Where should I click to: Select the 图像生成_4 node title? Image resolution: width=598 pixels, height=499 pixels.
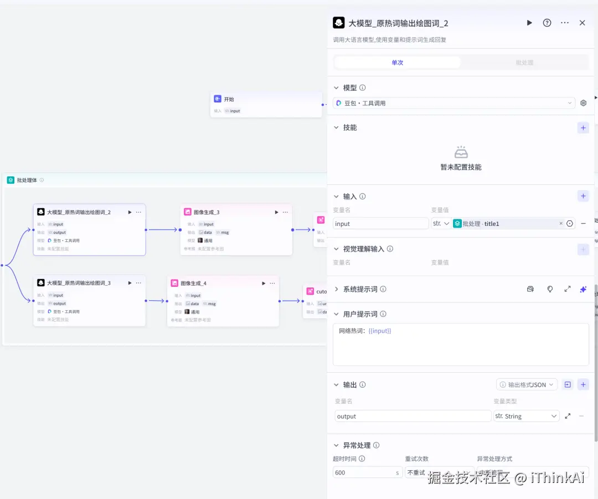pos(193,283)
